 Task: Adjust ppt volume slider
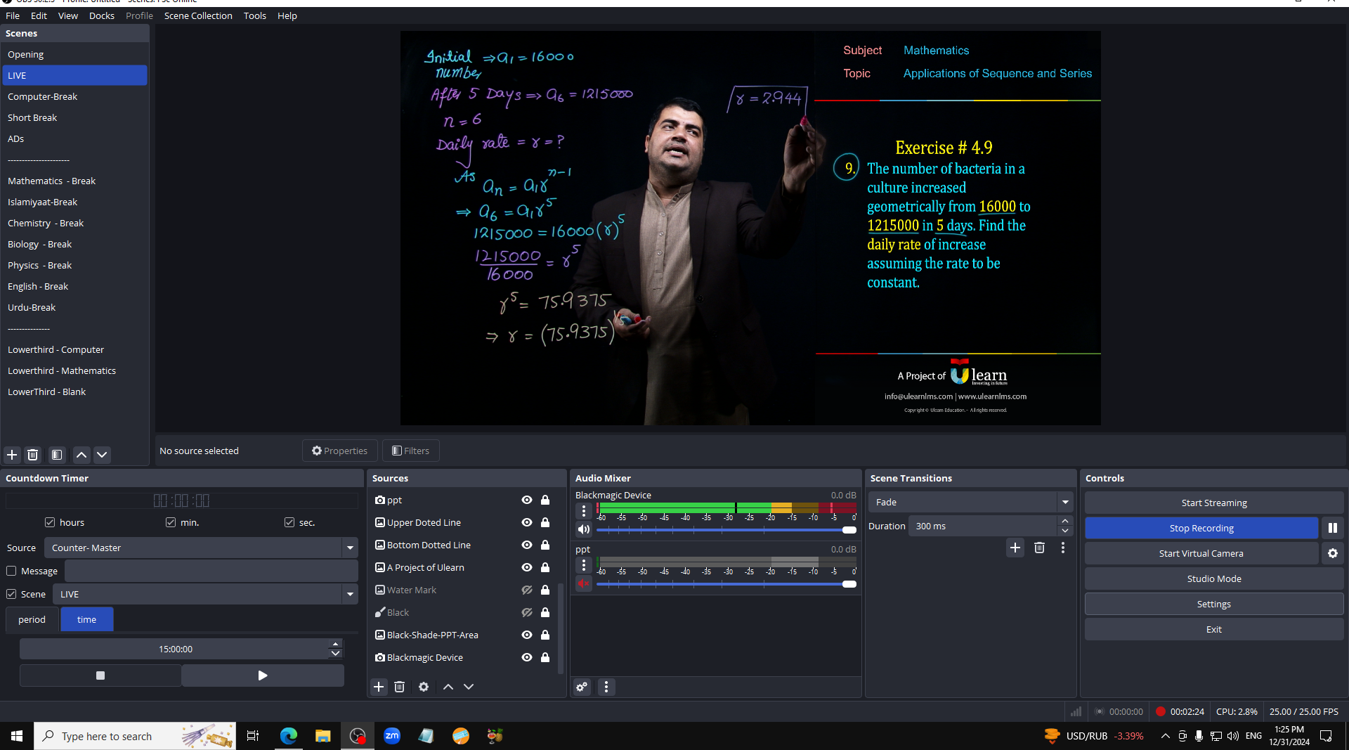(726, 584)
